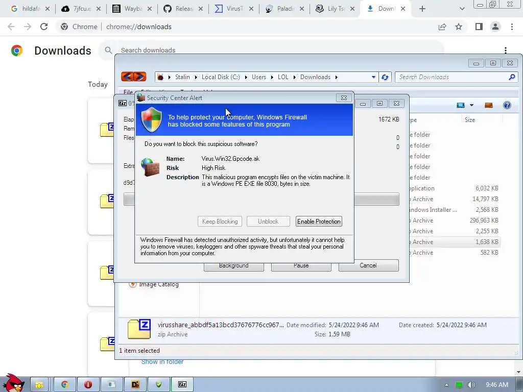
Task: Select the file row sized 296,963 KB
Action: point(455,220)
